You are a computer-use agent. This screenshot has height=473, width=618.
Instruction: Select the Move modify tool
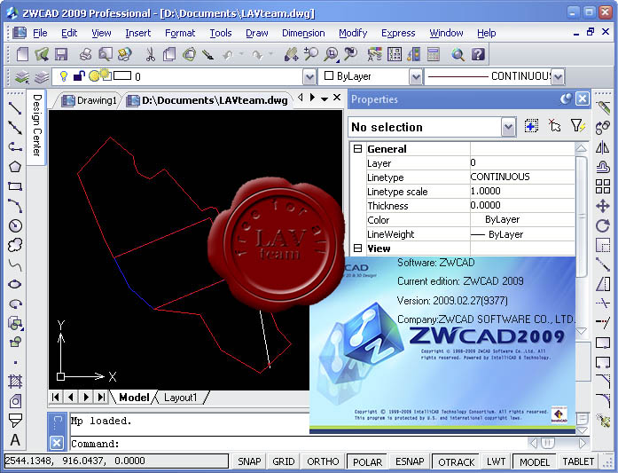pyautogui.click(x=603, y=206)
